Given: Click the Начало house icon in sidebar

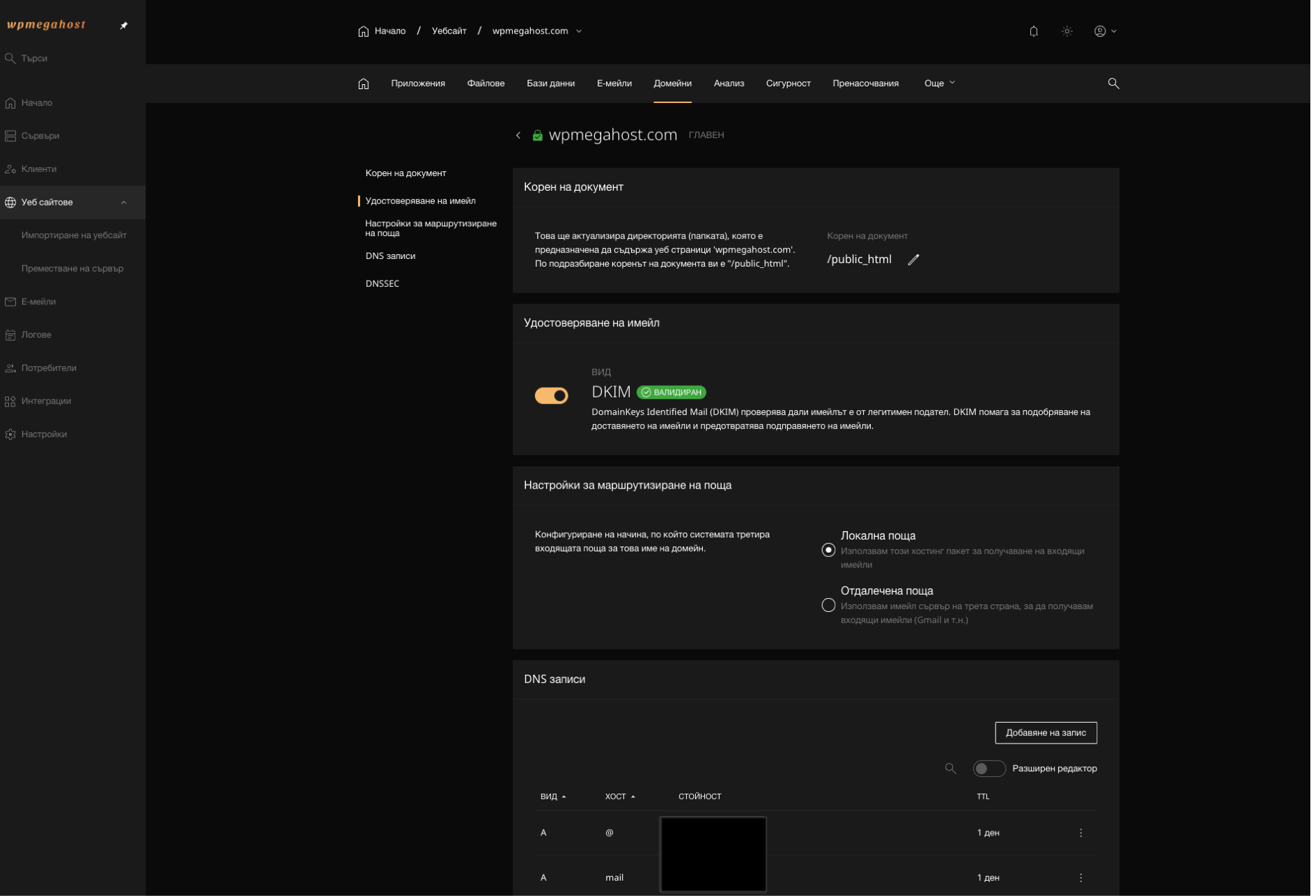Looking at the screenshot, I should pos(10,103).
